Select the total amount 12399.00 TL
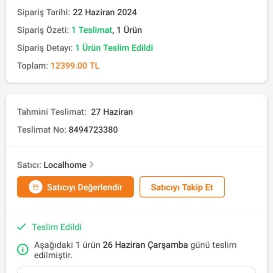273x273 pixels. [75, 66]
